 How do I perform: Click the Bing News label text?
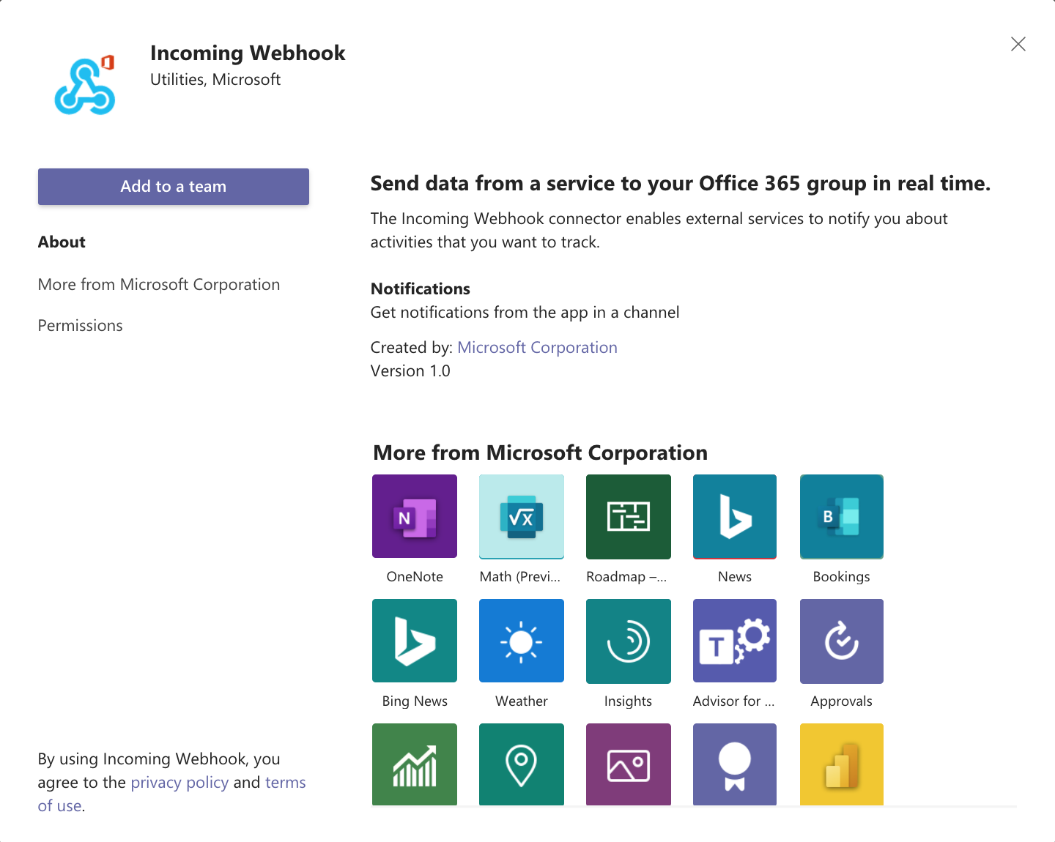click(x=415, y=701)
